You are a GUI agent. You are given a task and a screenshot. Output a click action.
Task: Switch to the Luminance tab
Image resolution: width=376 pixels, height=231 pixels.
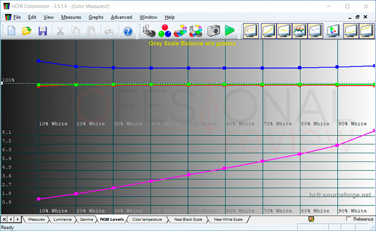[x=63, y=219]
